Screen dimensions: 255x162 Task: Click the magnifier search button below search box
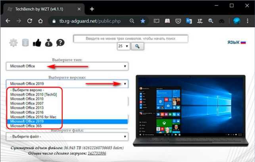[x=138, y=46]
